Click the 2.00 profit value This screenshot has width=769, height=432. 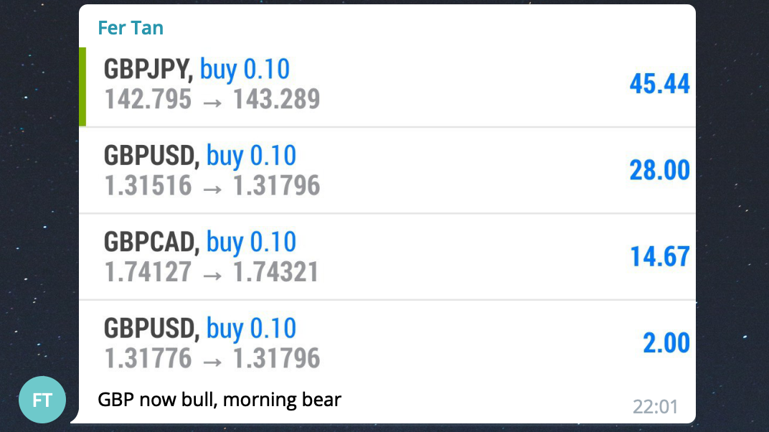tap(666, 343)
